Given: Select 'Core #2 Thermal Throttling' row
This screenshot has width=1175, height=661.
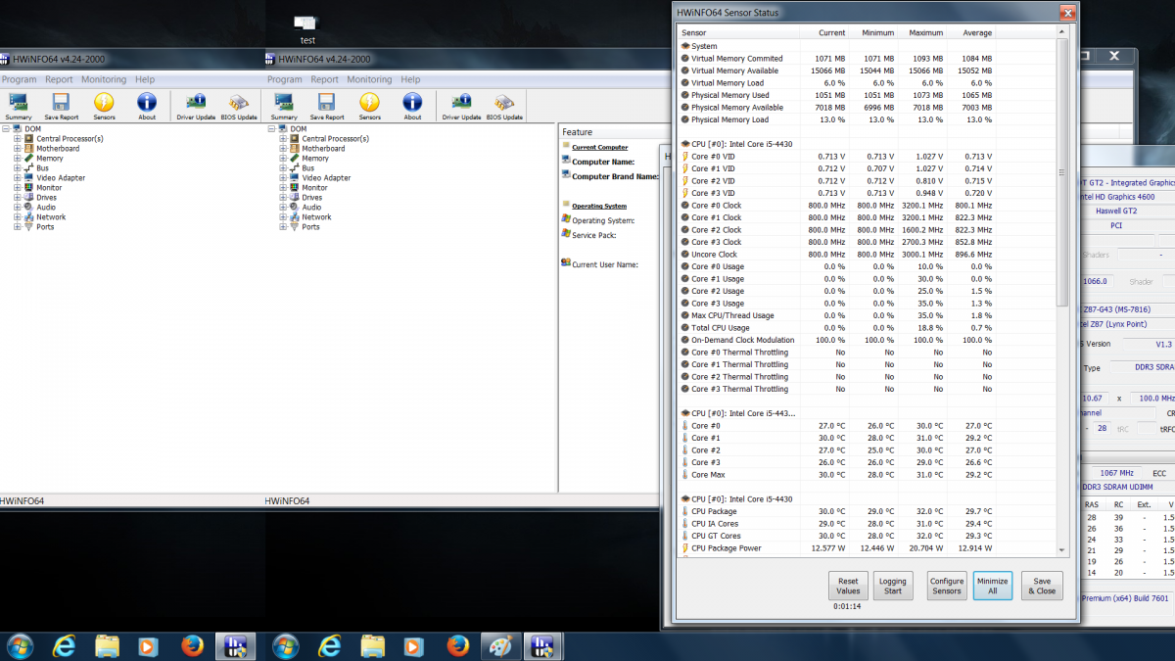Looking at the screenshot, I should (867, 377).
